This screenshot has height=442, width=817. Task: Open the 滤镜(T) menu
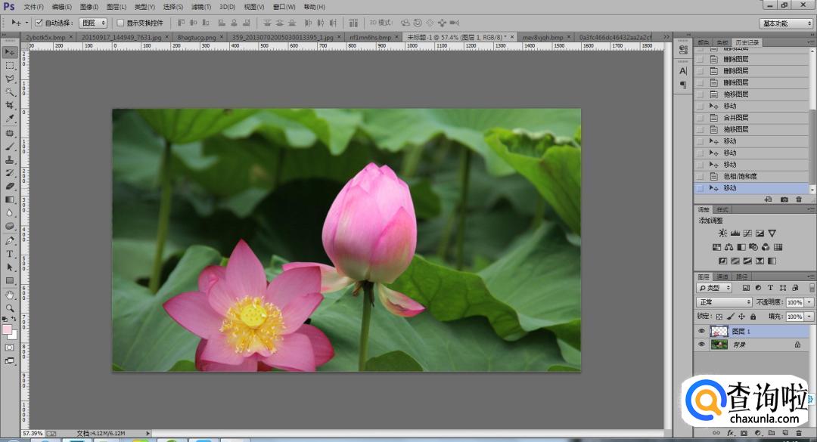tap(201, 7)
